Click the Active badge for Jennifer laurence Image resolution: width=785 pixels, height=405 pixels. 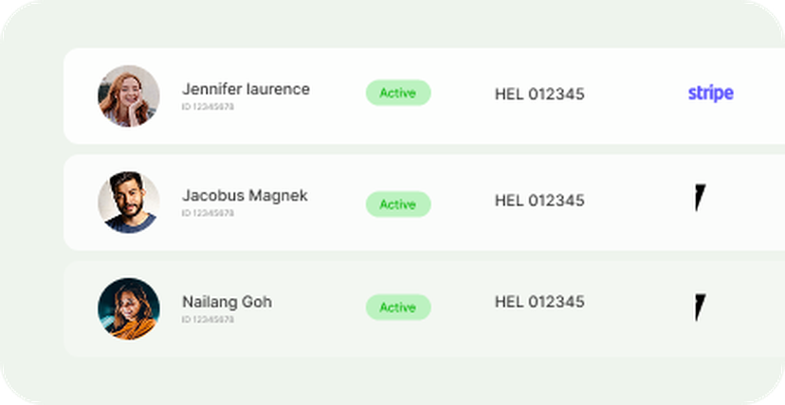[x=398, y=93]
